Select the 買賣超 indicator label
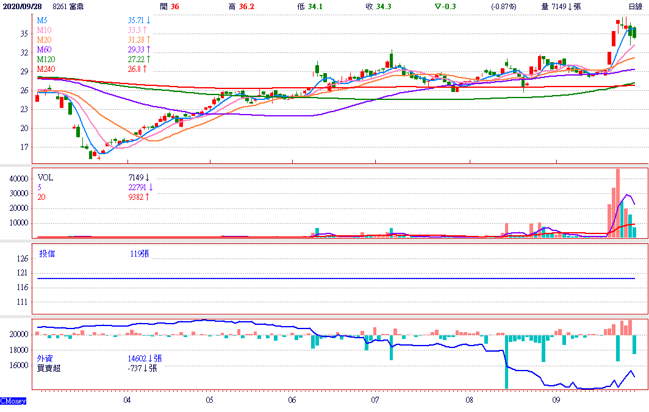 [x=49, y=368]
